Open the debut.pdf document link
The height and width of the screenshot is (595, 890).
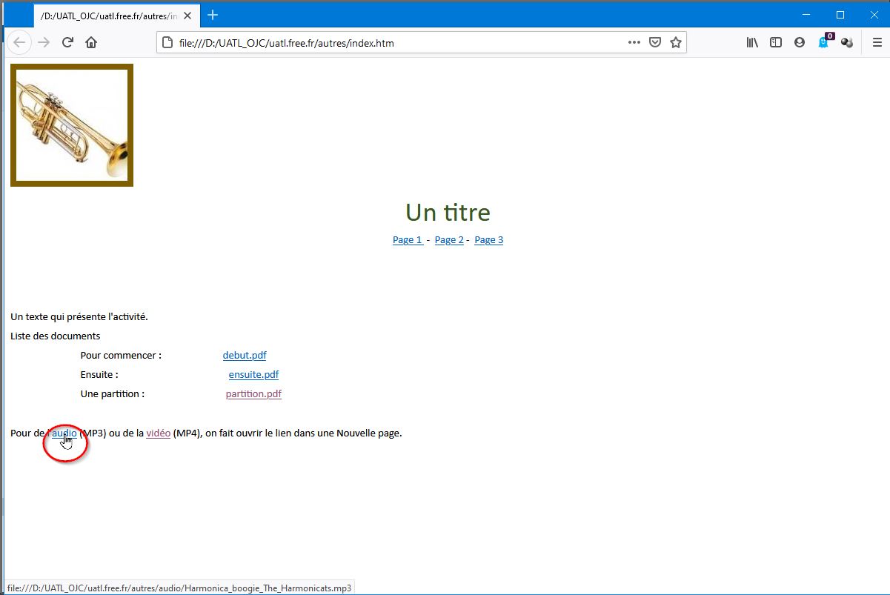pos(245,356)
